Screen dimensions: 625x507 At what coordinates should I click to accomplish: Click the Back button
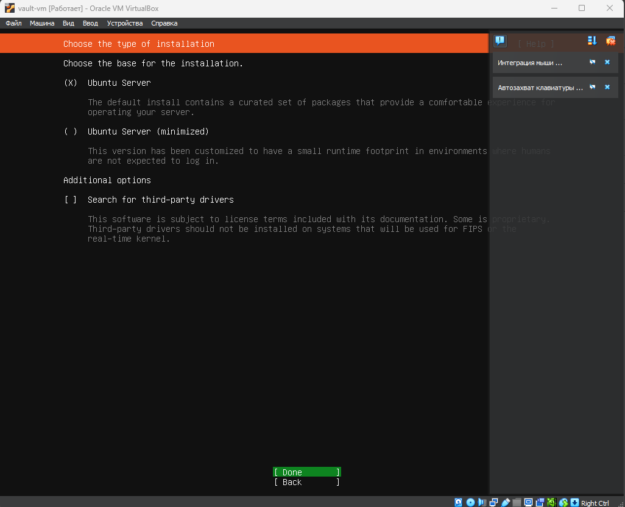(307, 482)
